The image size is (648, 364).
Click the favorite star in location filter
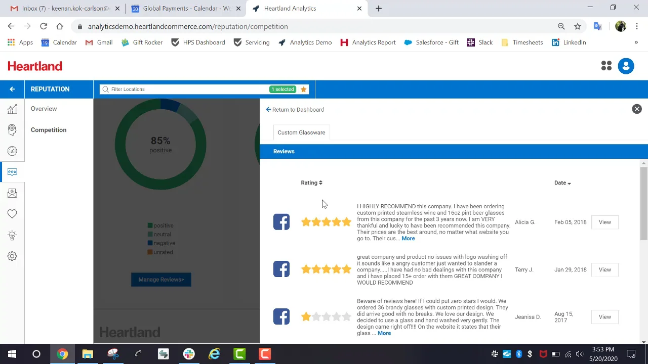coord(303,89)
